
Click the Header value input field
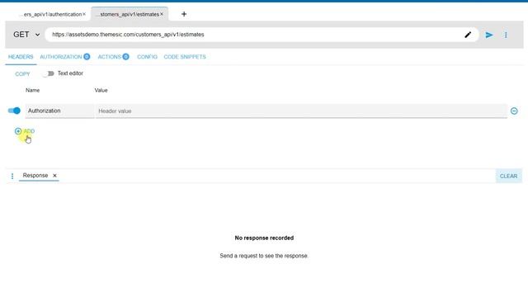(301, 111)
